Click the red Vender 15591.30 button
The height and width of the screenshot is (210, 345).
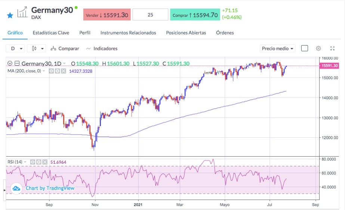[x=107, y=15]
